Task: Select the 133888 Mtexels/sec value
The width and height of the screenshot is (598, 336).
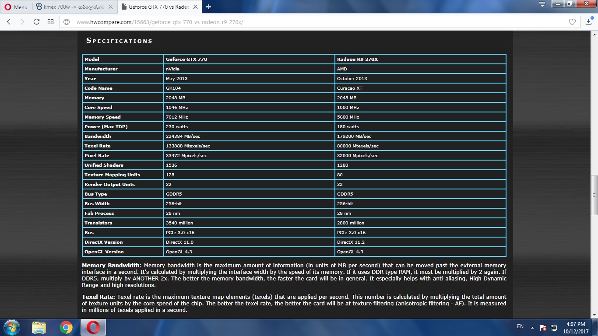Action: pyautogui.click(x=188, y=146)
